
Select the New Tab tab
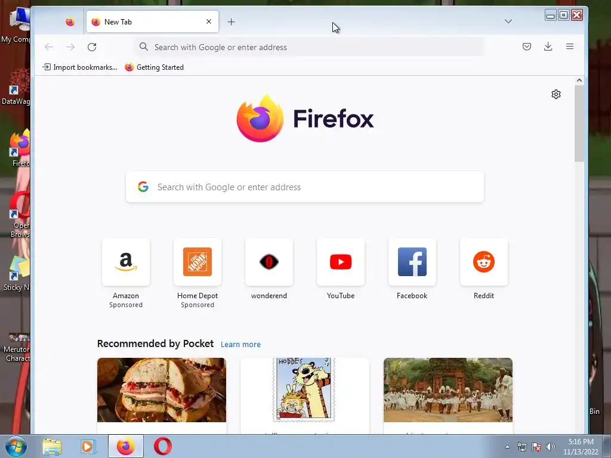click(152, 22)
